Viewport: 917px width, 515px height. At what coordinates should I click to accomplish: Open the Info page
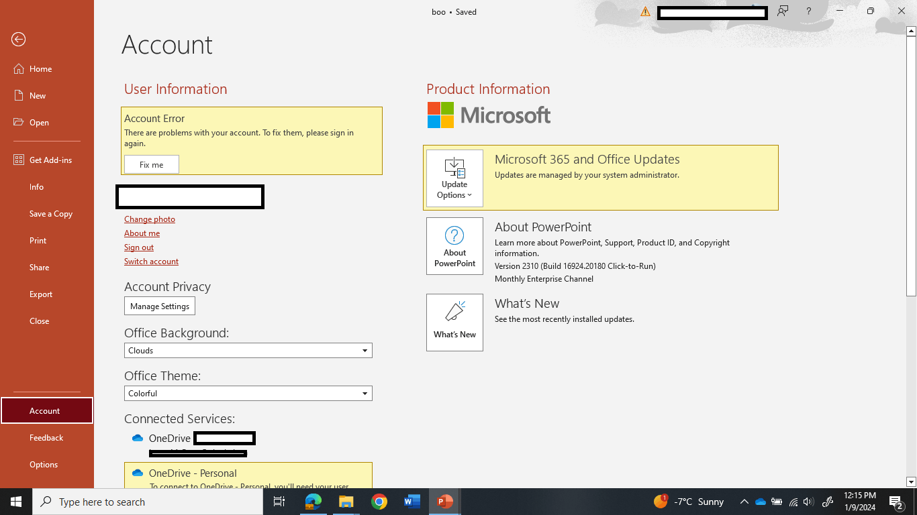click(47, 187)
